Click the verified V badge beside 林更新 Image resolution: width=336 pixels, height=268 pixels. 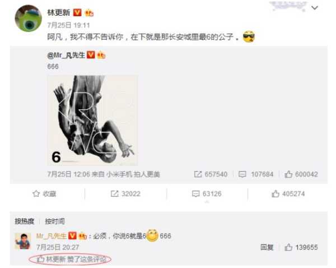pyautogui.click(x=77, y=13)
